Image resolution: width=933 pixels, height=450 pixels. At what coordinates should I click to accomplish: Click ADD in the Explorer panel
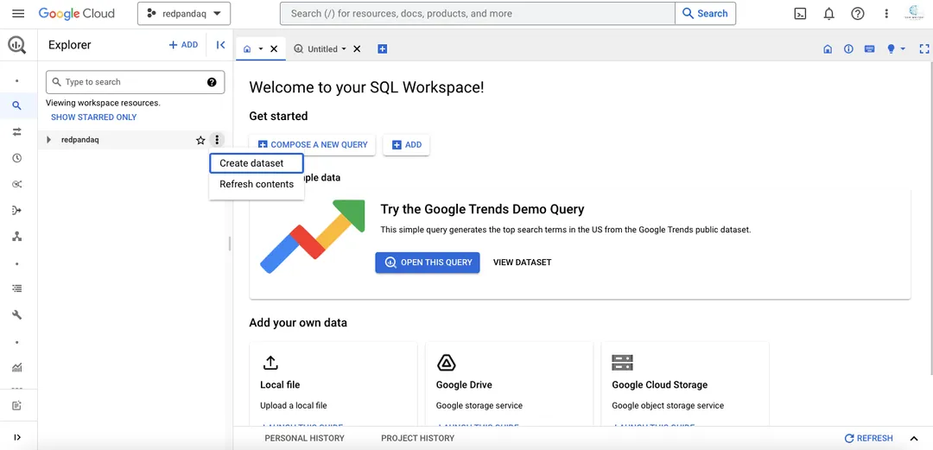pos(183,45)
